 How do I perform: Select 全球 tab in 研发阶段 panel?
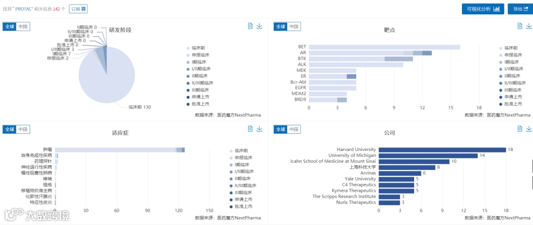9,27
